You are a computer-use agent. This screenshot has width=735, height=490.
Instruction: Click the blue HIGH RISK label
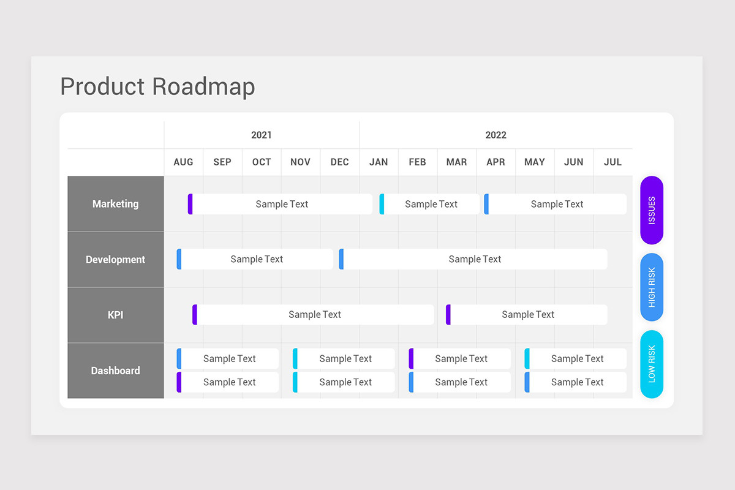[x=651, y=287]
